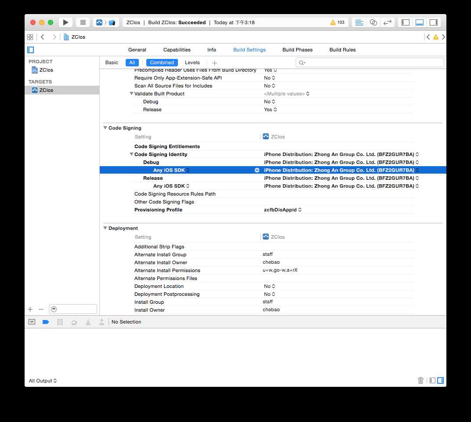
Task: Hide the project and targets list
Action: click(31, 50)
